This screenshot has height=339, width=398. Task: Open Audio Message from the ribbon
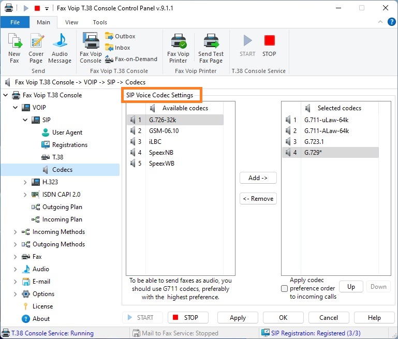pos(60,48)
